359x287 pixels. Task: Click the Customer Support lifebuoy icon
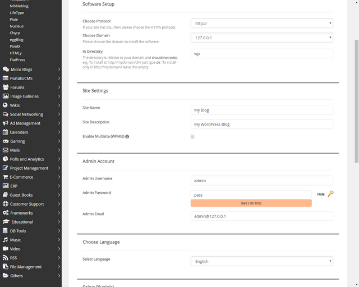(5, 203)
